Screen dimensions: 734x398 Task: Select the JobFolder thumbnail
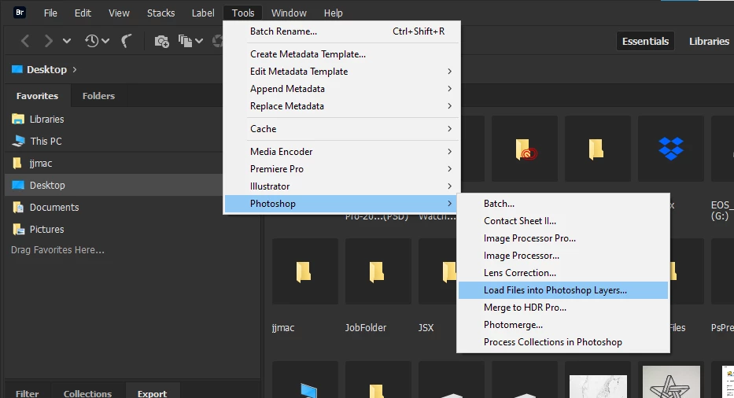[x=378, y=271]
